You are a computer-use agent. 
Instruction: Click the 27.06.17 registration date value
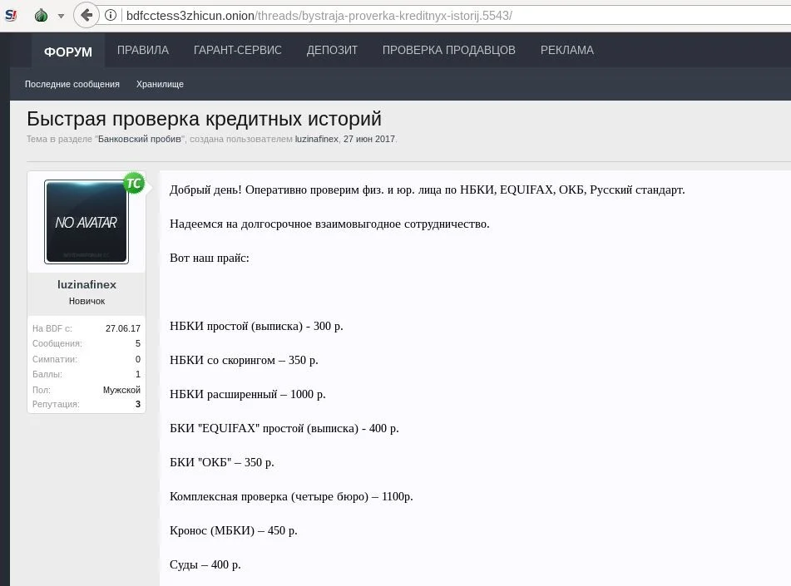pyautogui.click(x=123, y=328)
